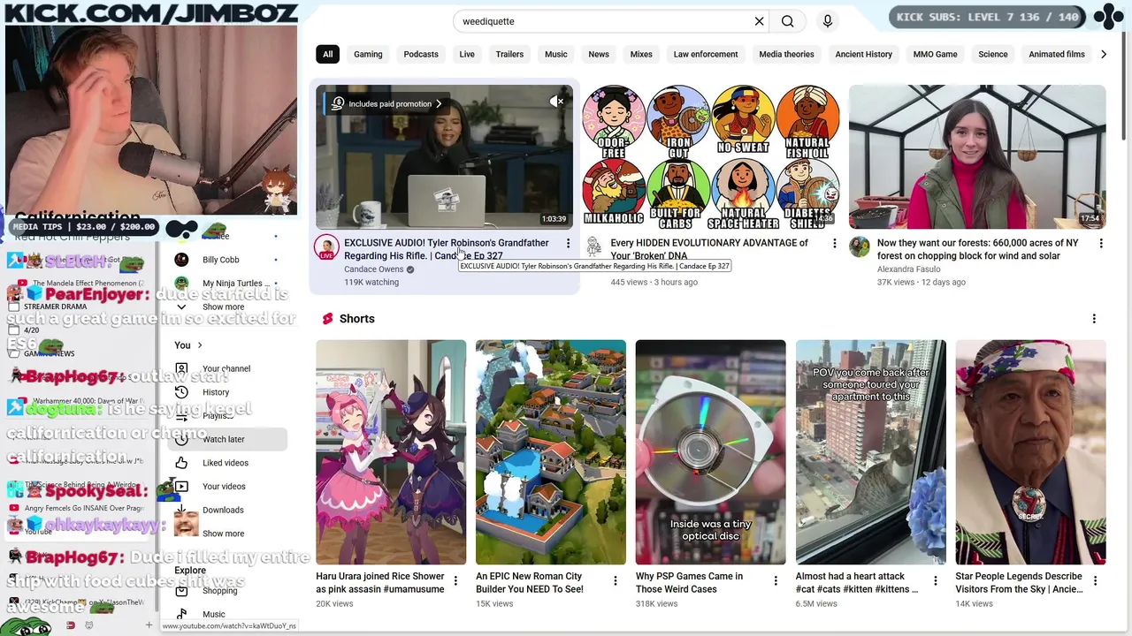Open the PSP tiny optical disc short thumbnail

point(710,452)
